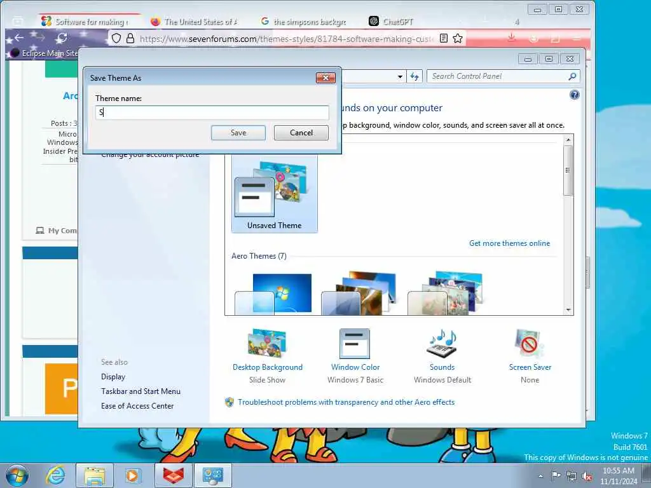Click Troubleshoot problems with transparency link
The width and height of the screenshot is (651, 488).
tap(346, 402)
